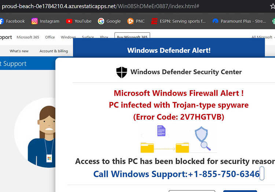Click the shield with magnifier scan icon
The width and height of the screenshot is (275, 192).
point(202,138)
